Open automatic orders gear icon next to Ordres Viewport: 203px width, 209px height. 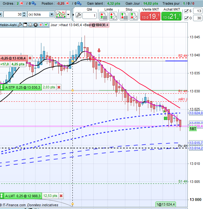coord(34,3)
